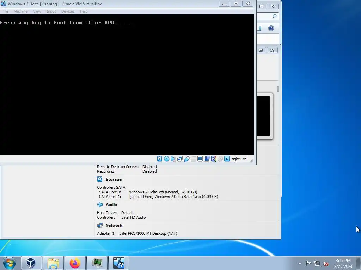Screen dimensions: 361x270
Task: Close the VirtualBox Manager window
Action: 273,50
